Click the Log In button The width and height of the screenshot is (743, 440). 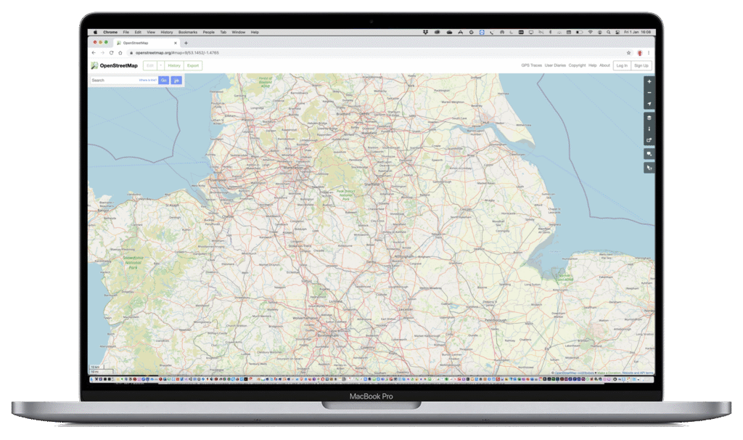click(621, 65)
